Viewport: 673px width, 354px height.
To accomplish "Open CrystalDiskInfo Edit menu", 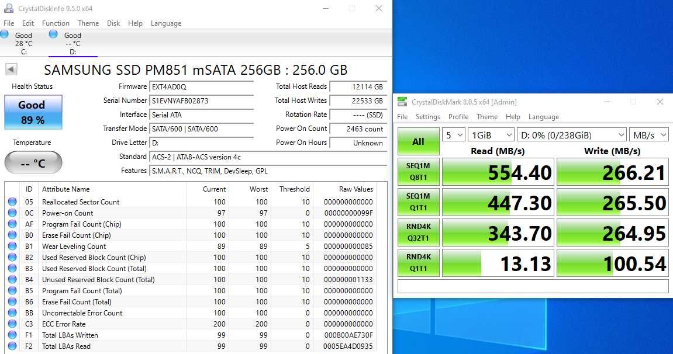I will coord(28,23).
